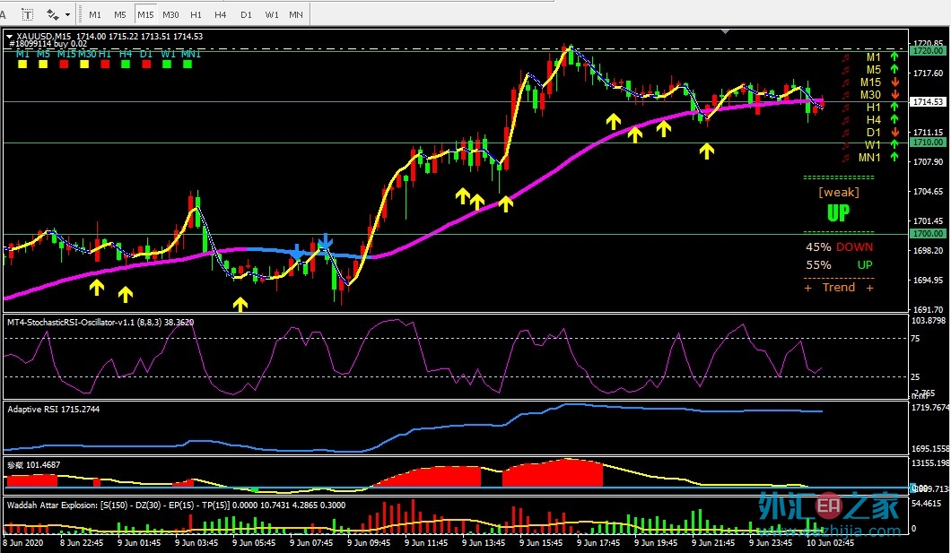
Task: Expand the one-click trading triangle beside XAUUSD
Action: (10, 37)
